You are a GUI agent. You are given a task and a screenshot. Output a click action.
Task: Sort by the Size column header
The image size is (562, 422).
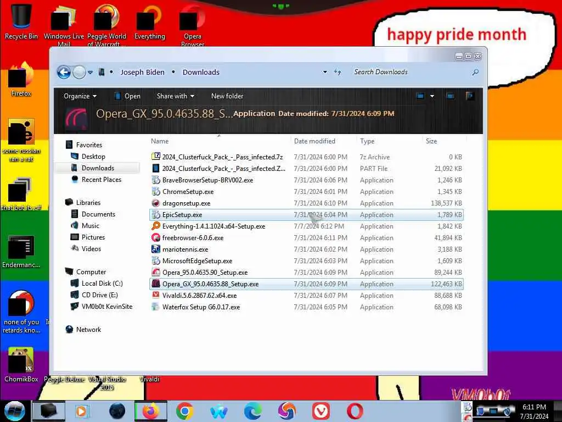431,141
